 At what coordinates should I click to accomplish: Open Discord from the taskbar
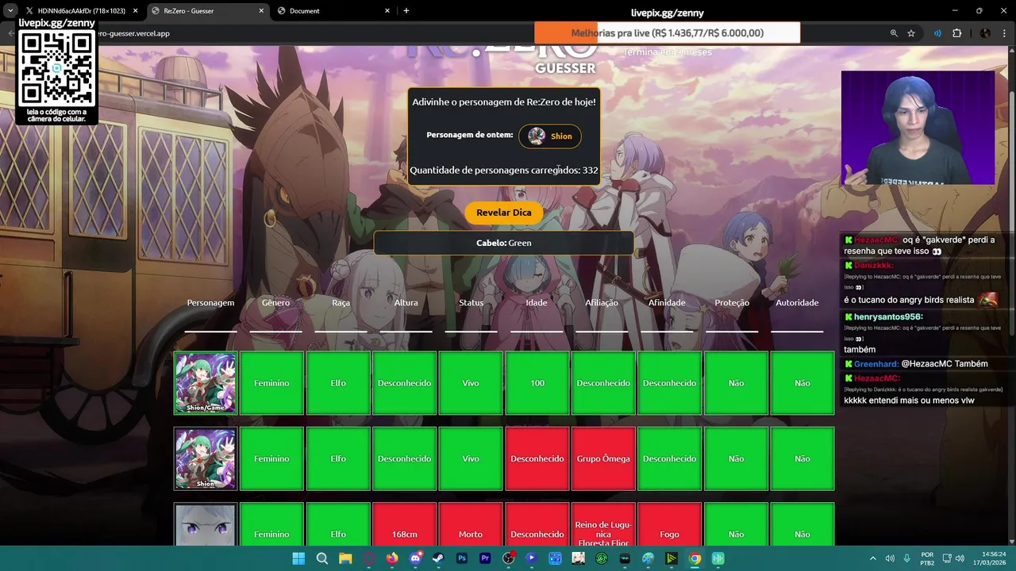pyautogui.click(x=415, y=558)
